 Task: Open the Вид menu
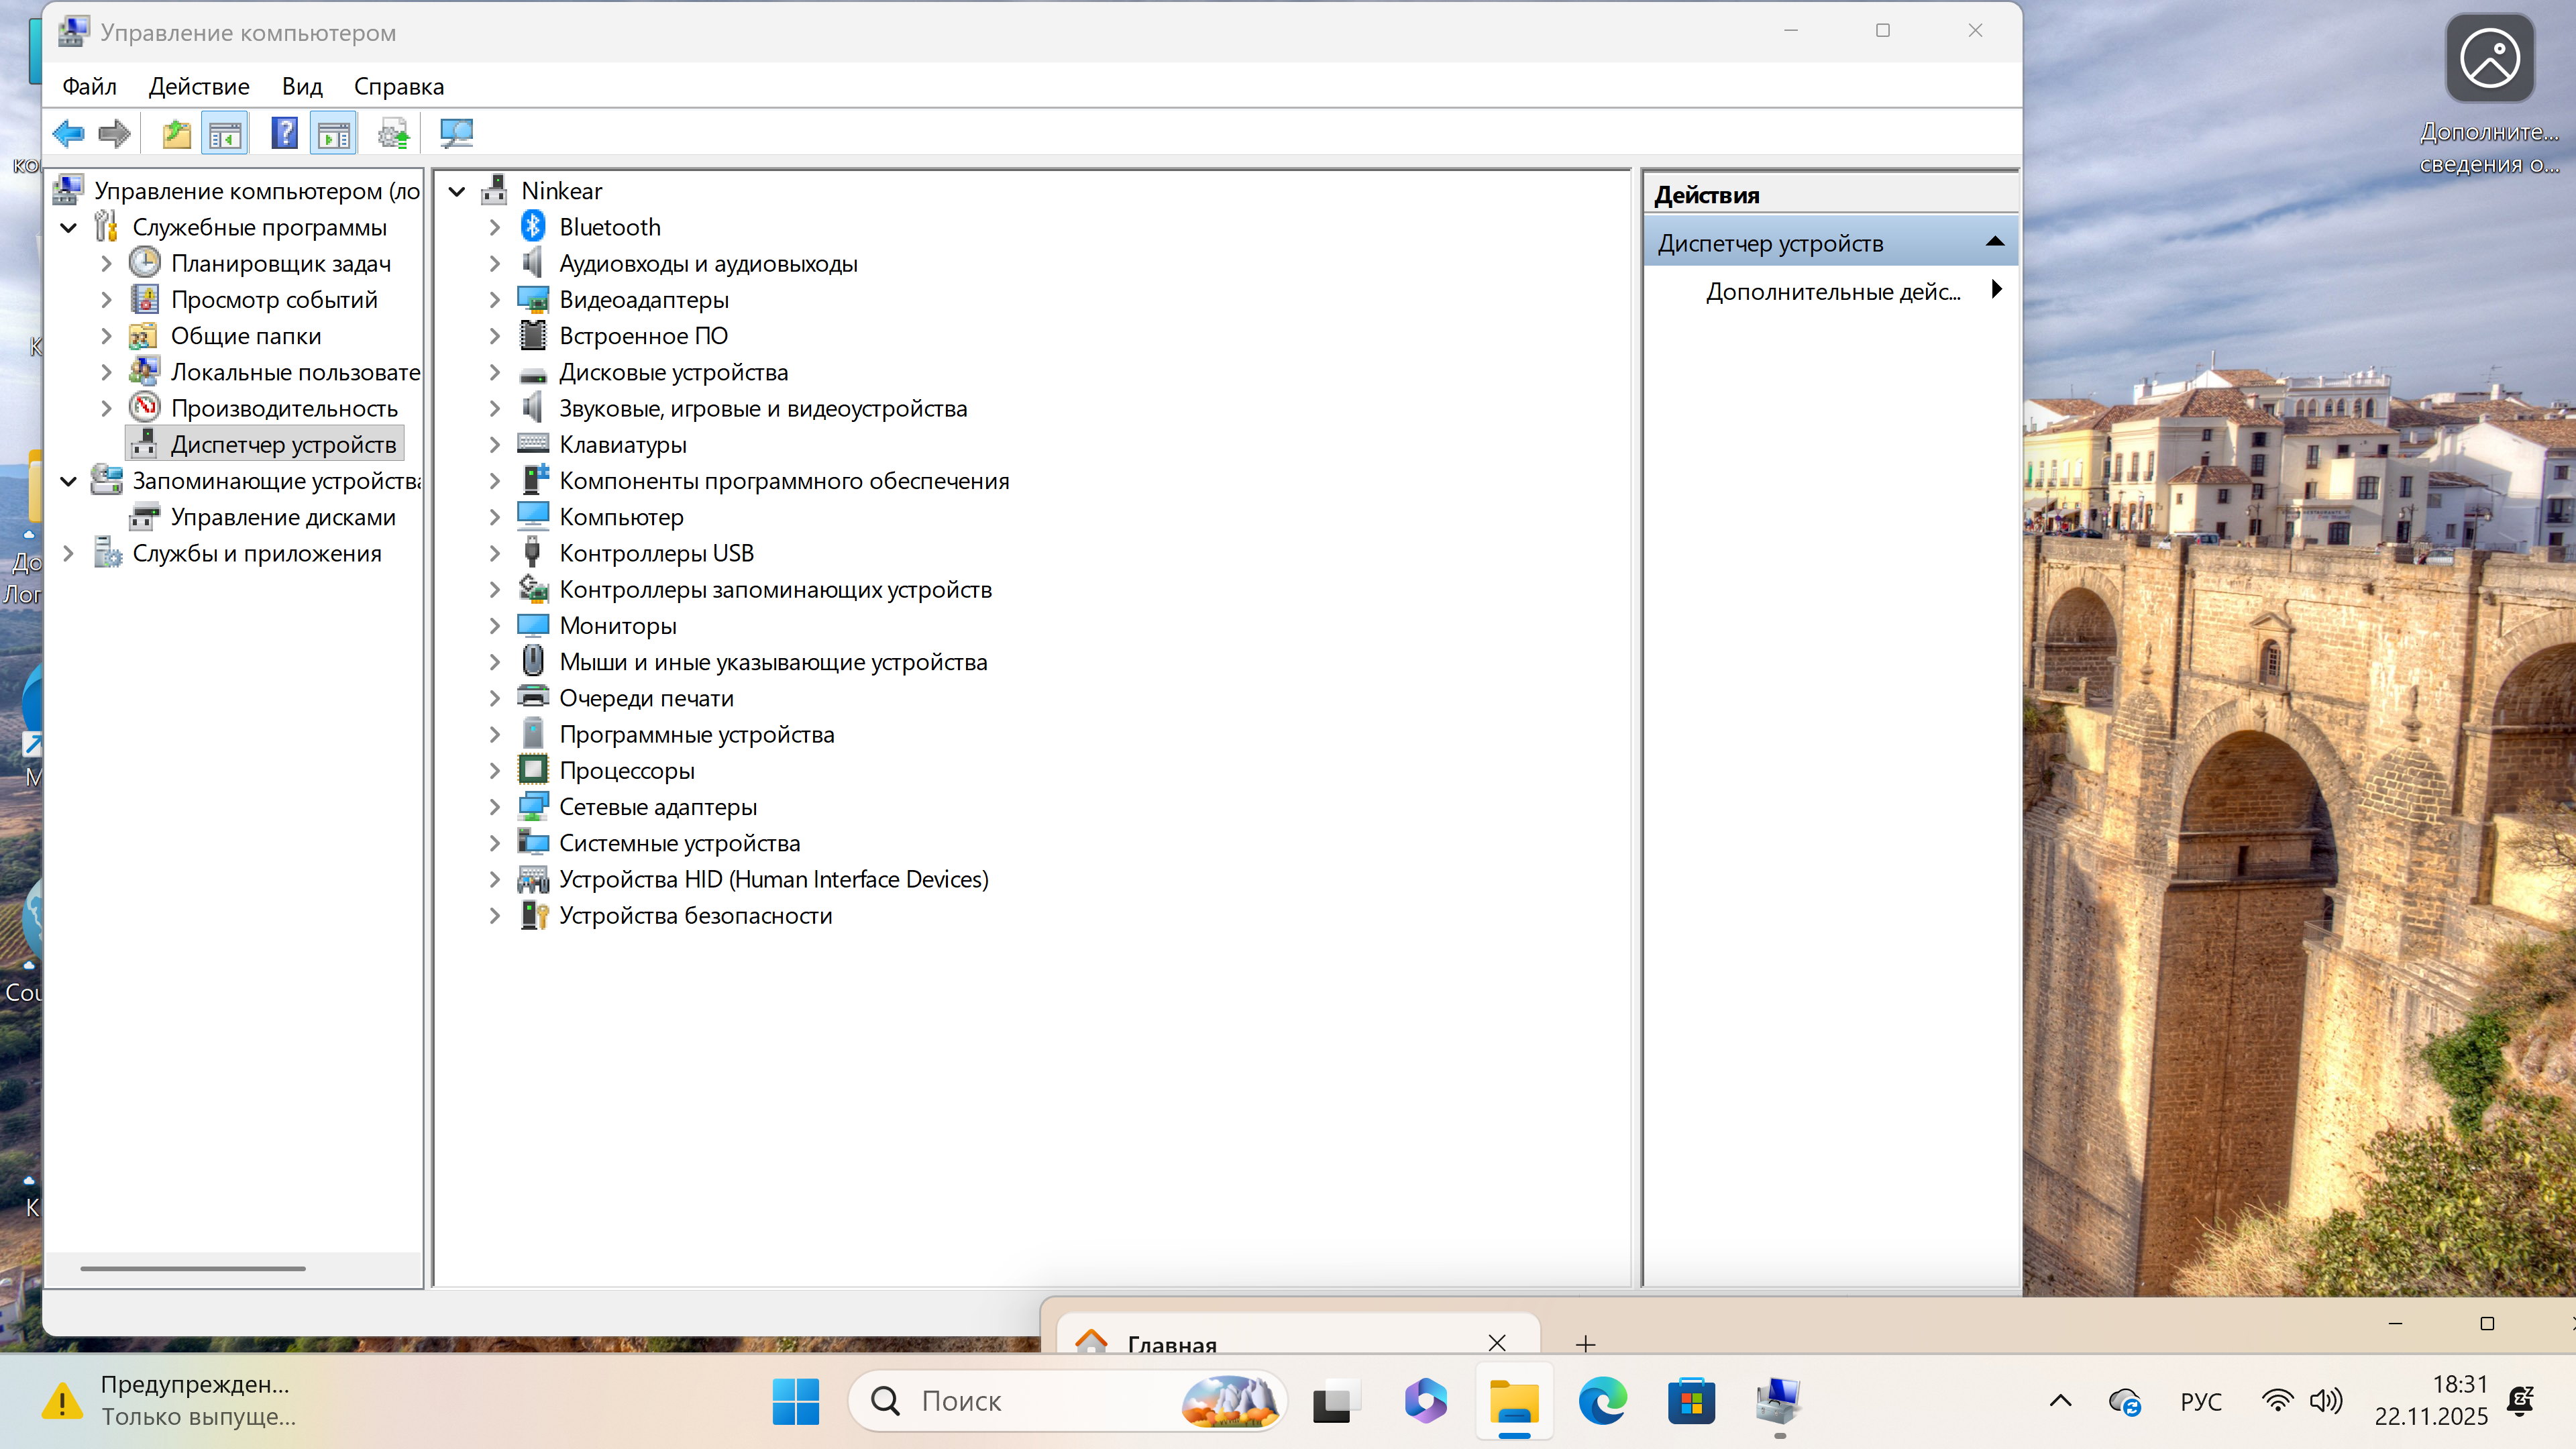[x=302, y=87]
